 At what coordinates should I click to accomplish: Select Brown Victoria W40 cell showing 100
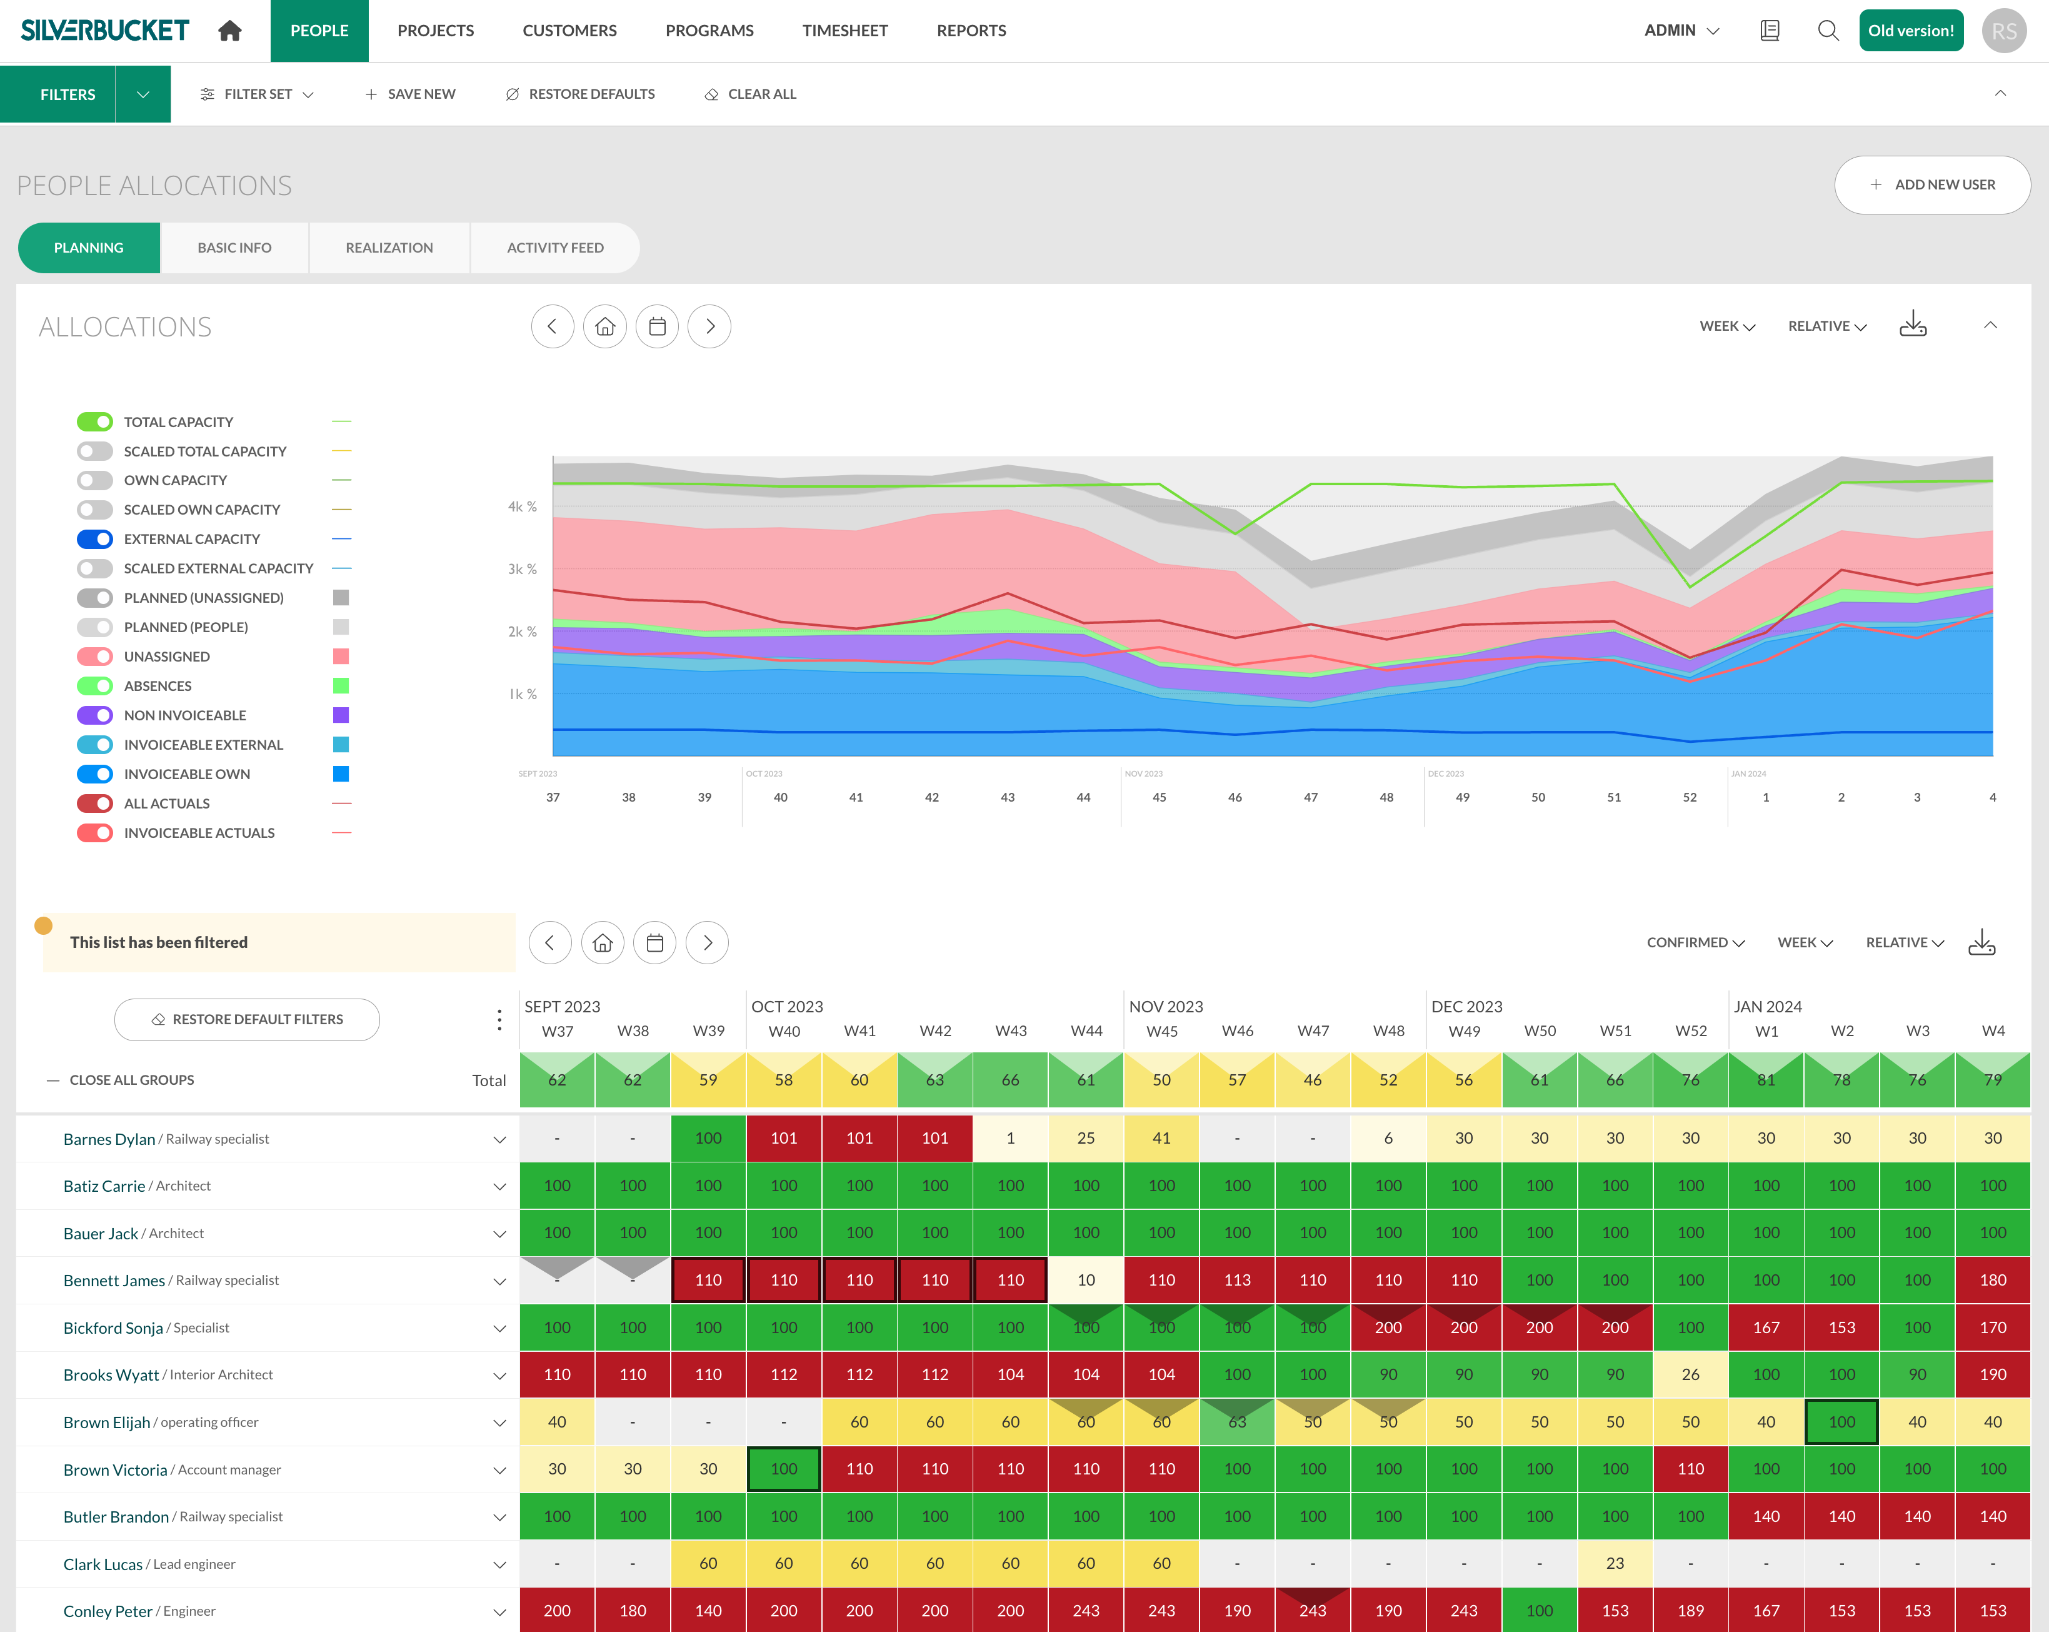pyautogui.click(x=784, y=1469)
